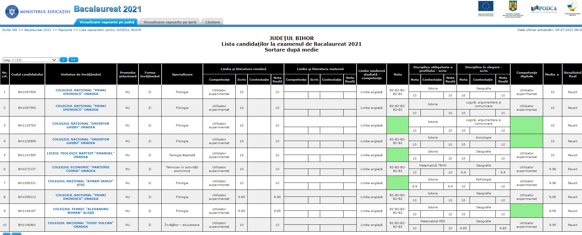Screen dimensions: 582x235
Task: Open the Căutare tab
Action: coord(212,22)
